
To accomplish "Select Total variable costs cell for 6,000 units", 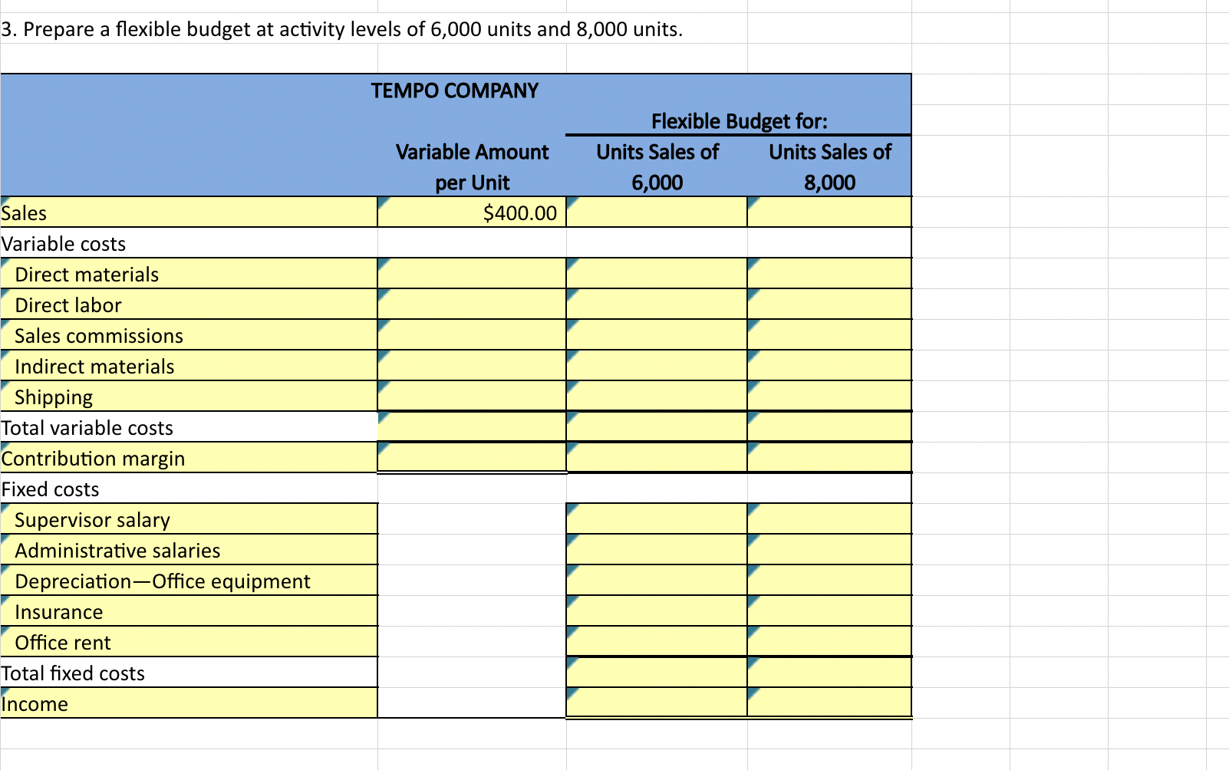I will pos(657,427).
